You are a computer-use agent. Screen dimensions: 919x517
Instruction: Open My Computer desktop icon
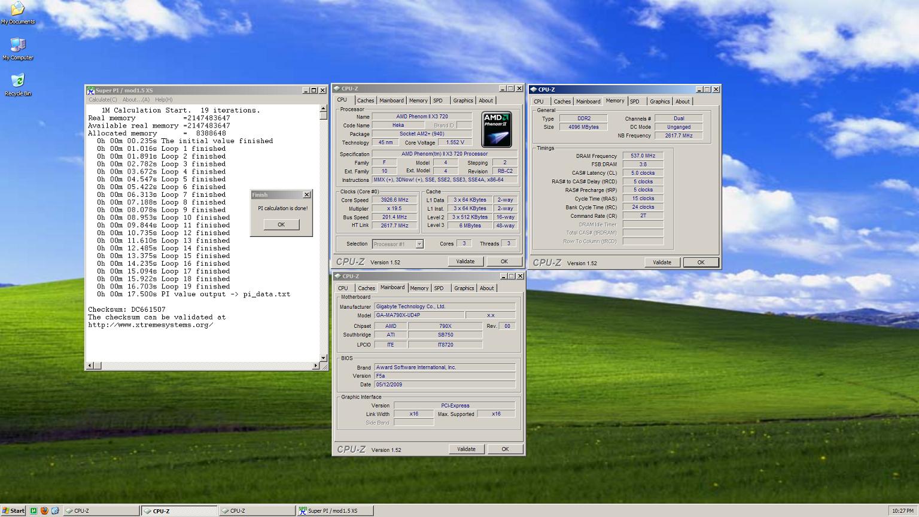[18, 49]
